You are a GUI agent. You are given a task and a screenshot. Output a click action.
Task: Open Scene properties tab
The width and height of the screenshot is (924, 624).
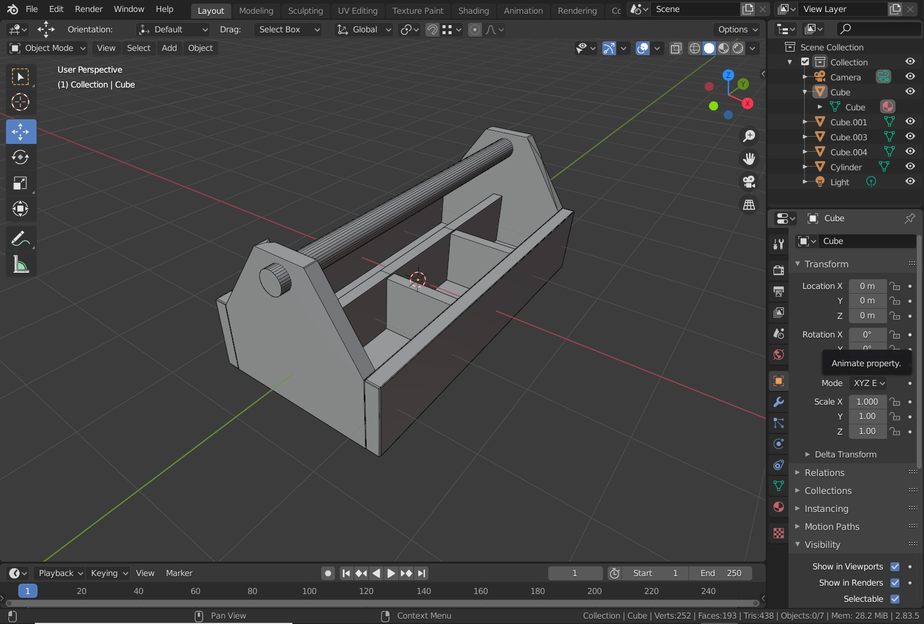778,333
